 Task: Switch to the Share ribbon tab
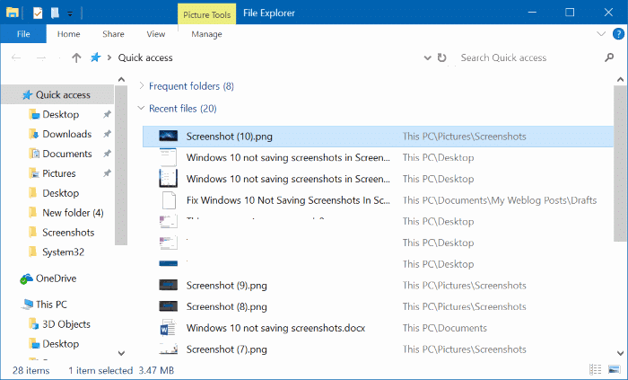coord(113,34)
